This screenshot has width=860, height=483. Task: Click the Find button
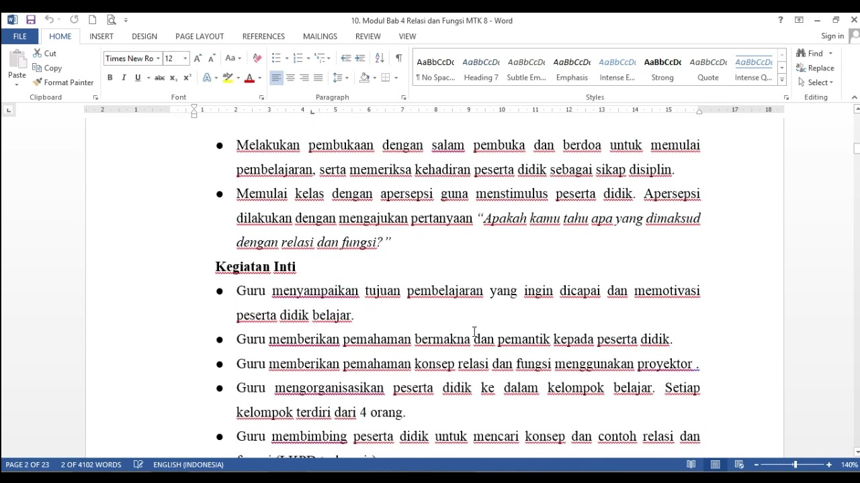(x=810, y=54)
